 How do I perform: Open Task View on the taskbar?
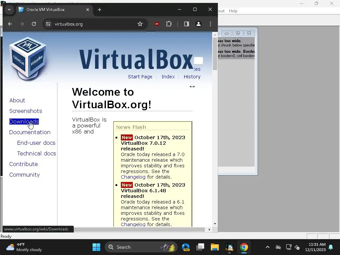coord(200,247)
